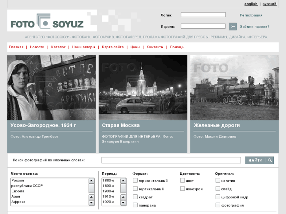Focus the Пароль input field
Screen dimensions: 286x214
tap(203, 26)
